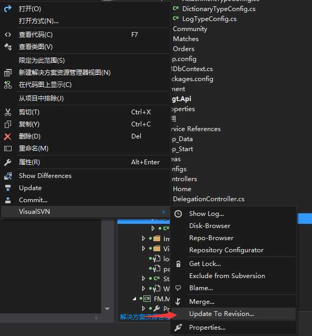Image resolution: width=312 pixels, height=336 pixels.
Task: Click the folder icon of the Im folder
Action: tap(157, 239)
